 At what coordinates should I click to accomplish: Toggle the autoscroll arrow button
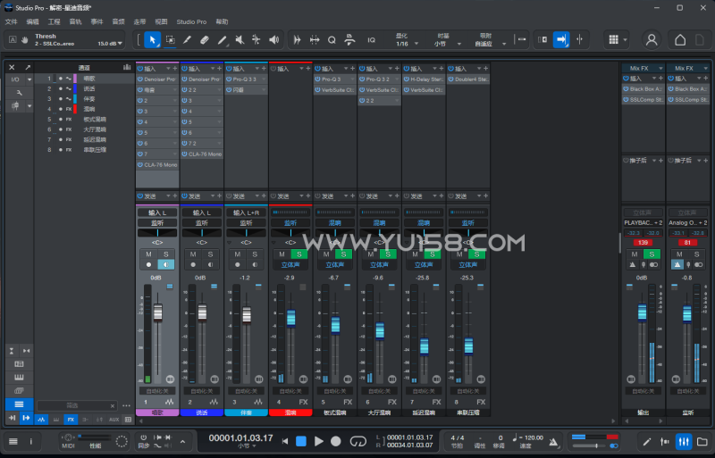561,40
